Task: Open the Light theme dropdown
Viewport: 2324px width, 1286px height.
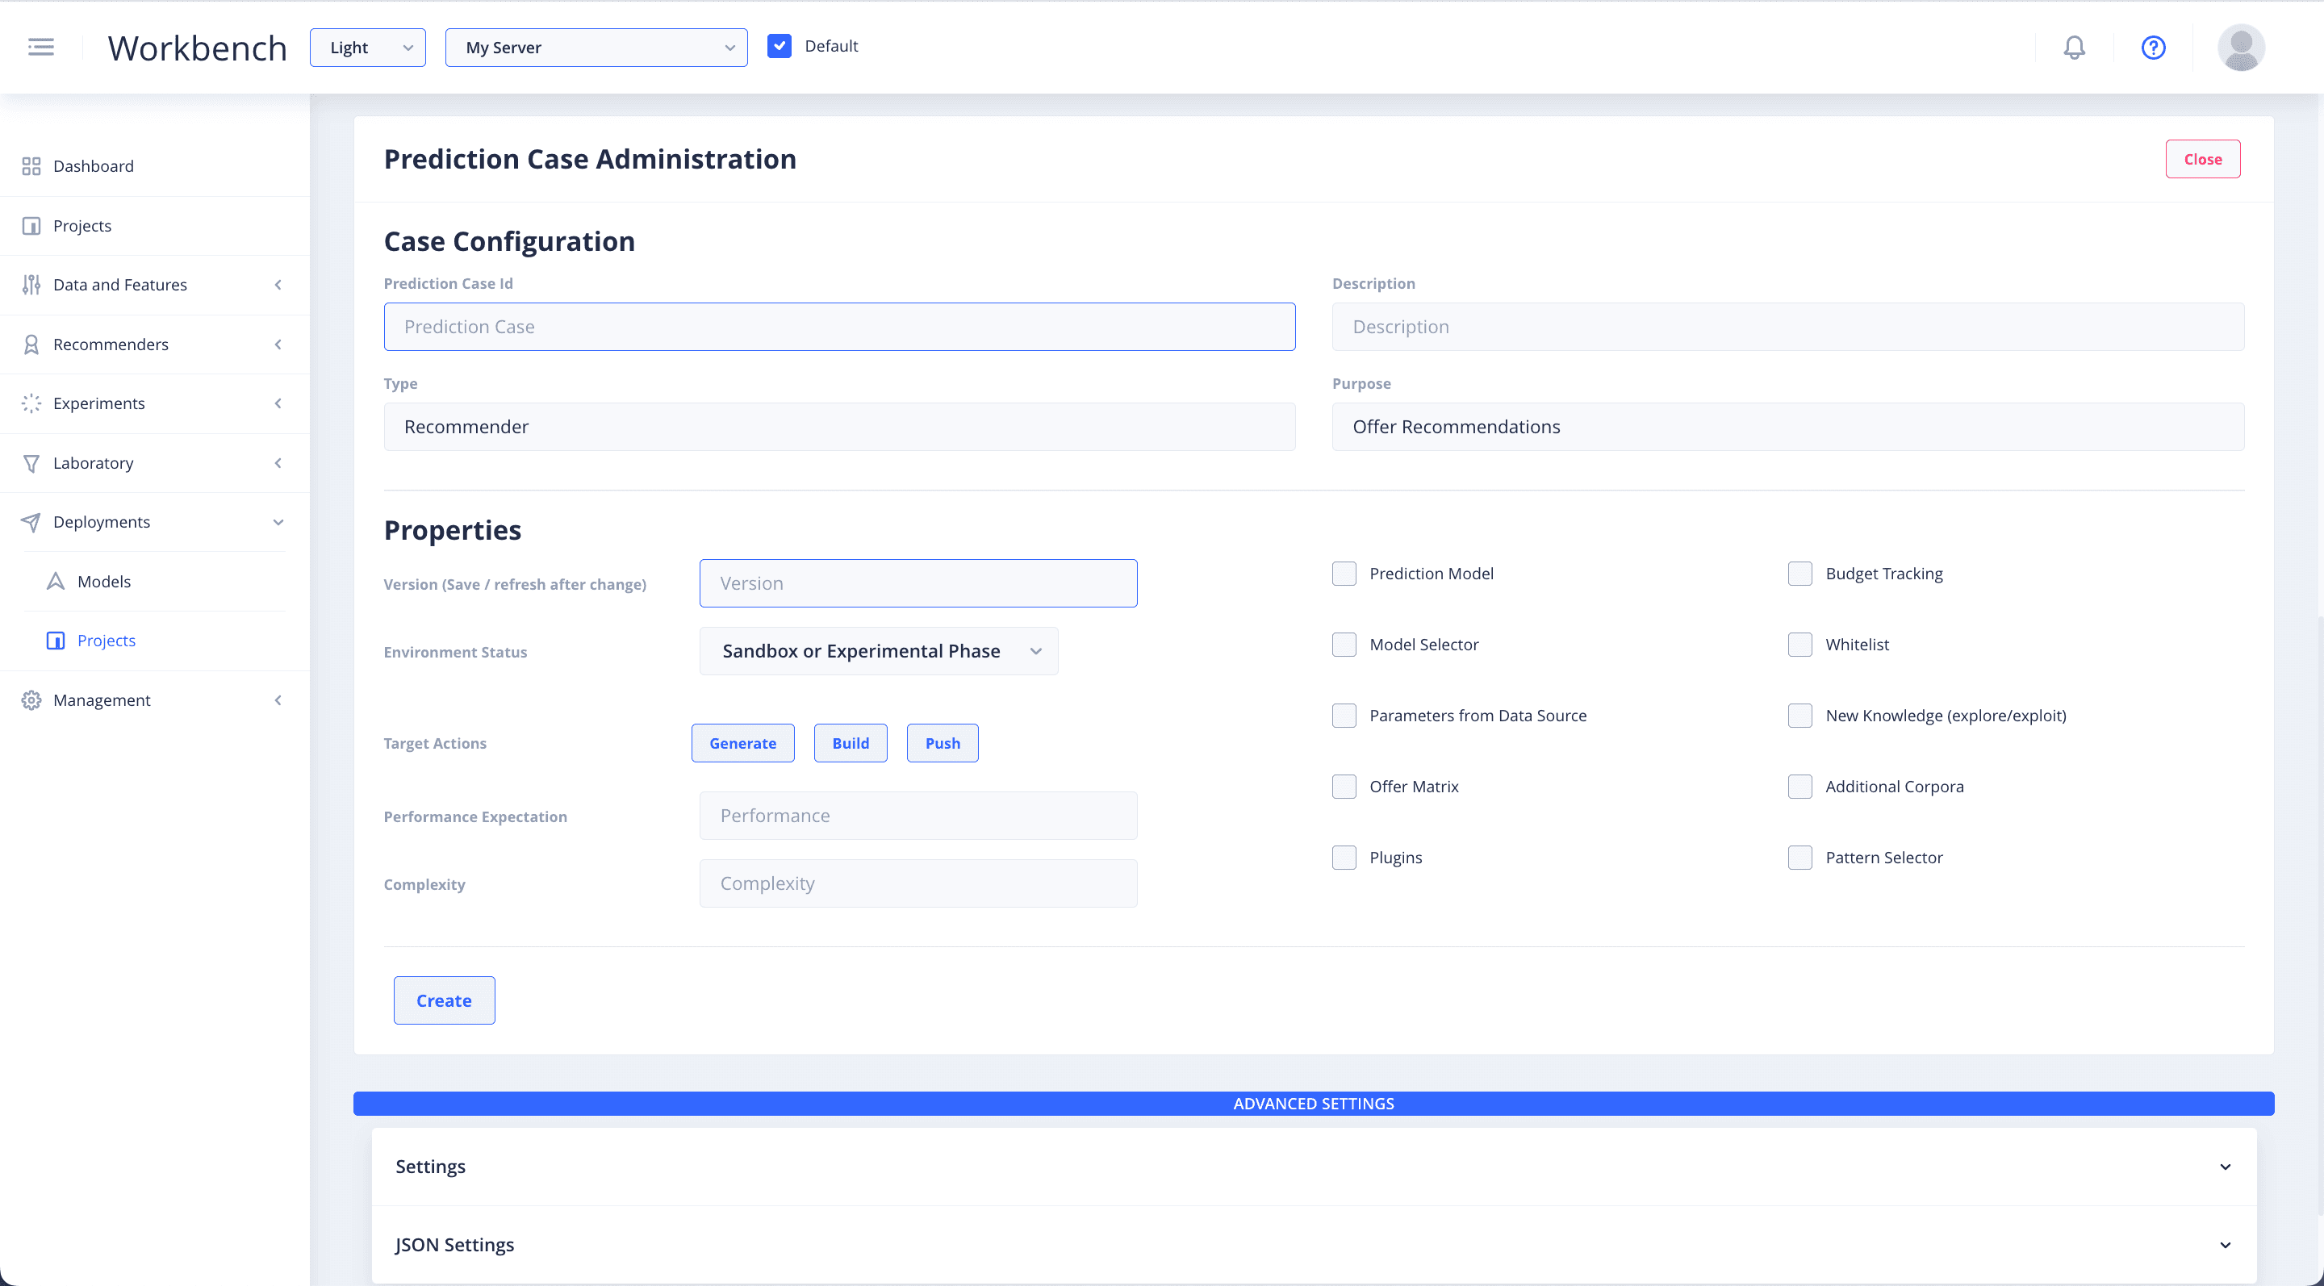Action: (367, 46)
